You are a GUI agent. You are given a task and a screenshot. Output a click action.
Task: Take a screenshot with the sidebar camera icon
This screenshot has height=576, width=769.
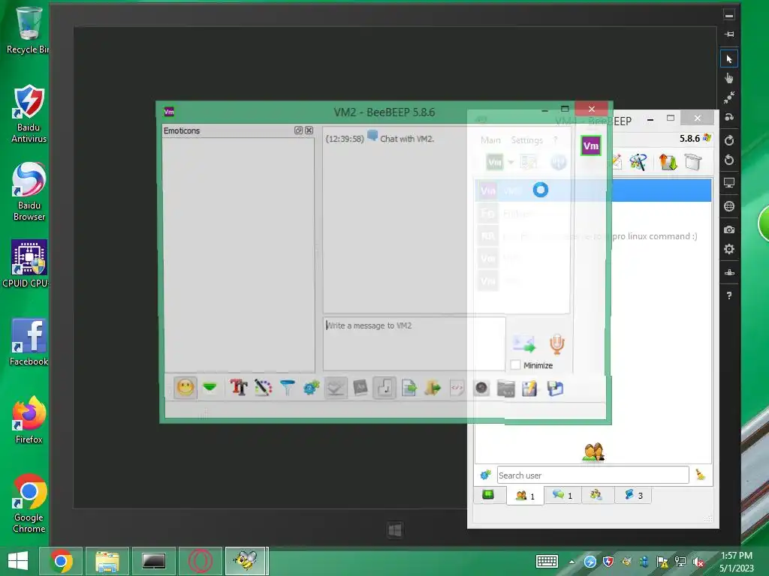tap(729, 229)
